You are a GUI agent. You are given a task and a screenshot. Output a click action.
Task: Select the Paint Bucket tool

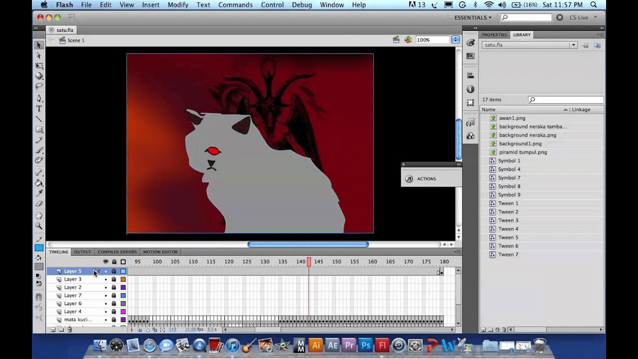point(39,183)
